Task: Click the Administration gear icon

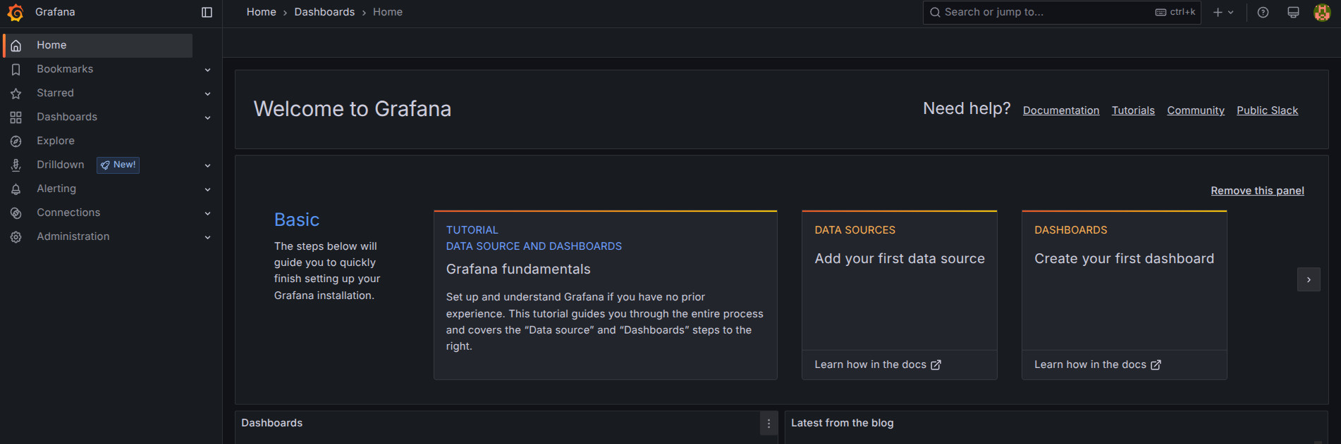Action: (x=16, y=237)
